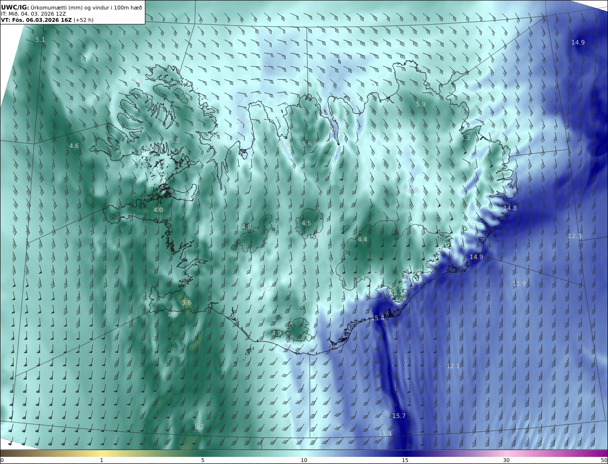Viewport: 608px width, 464px height.
Task: Click the 5.8 value in the Westfjords
Action: [x=175, y=140]
